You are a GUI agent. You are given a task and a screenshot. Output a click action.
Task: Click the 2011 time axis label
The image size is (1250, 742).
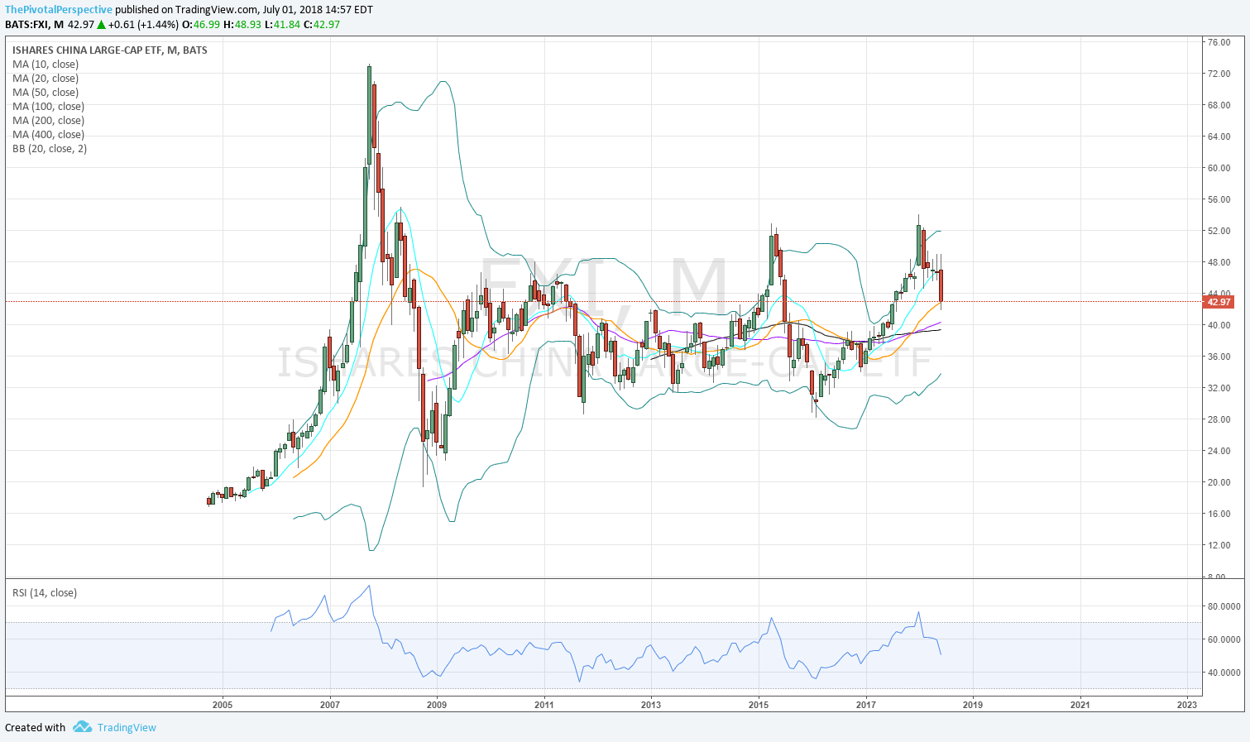point(544,705)
